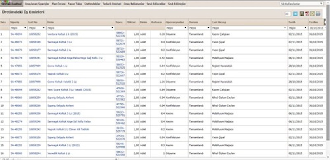Switch to the Üretimdekiler tab

[x=92, y=4]
